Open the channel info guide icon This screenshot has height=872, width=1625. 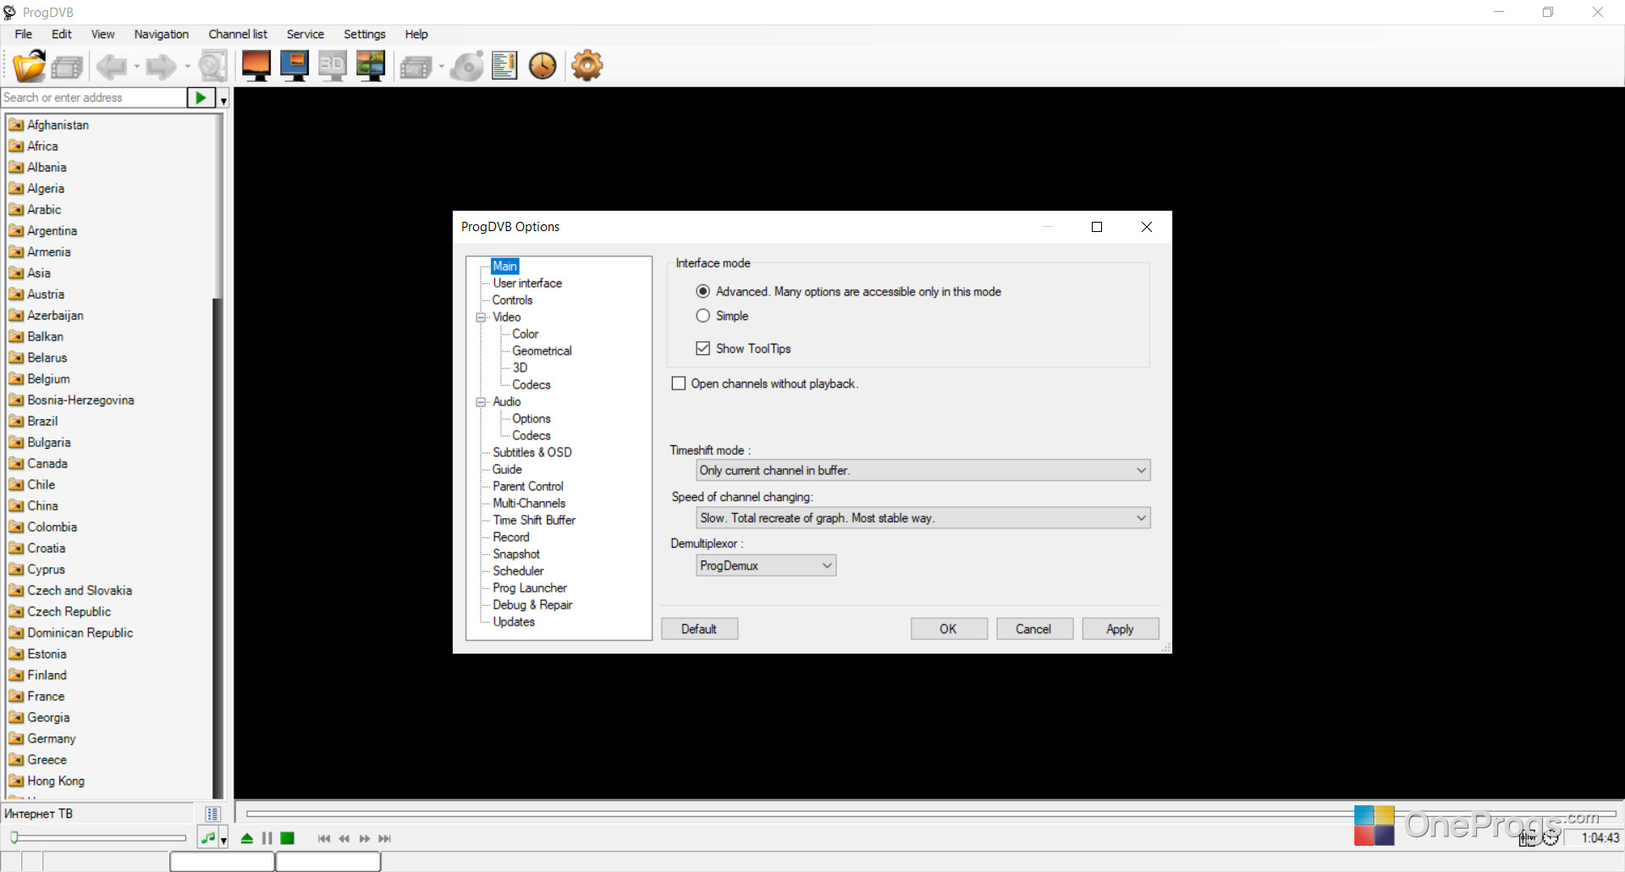504,66
